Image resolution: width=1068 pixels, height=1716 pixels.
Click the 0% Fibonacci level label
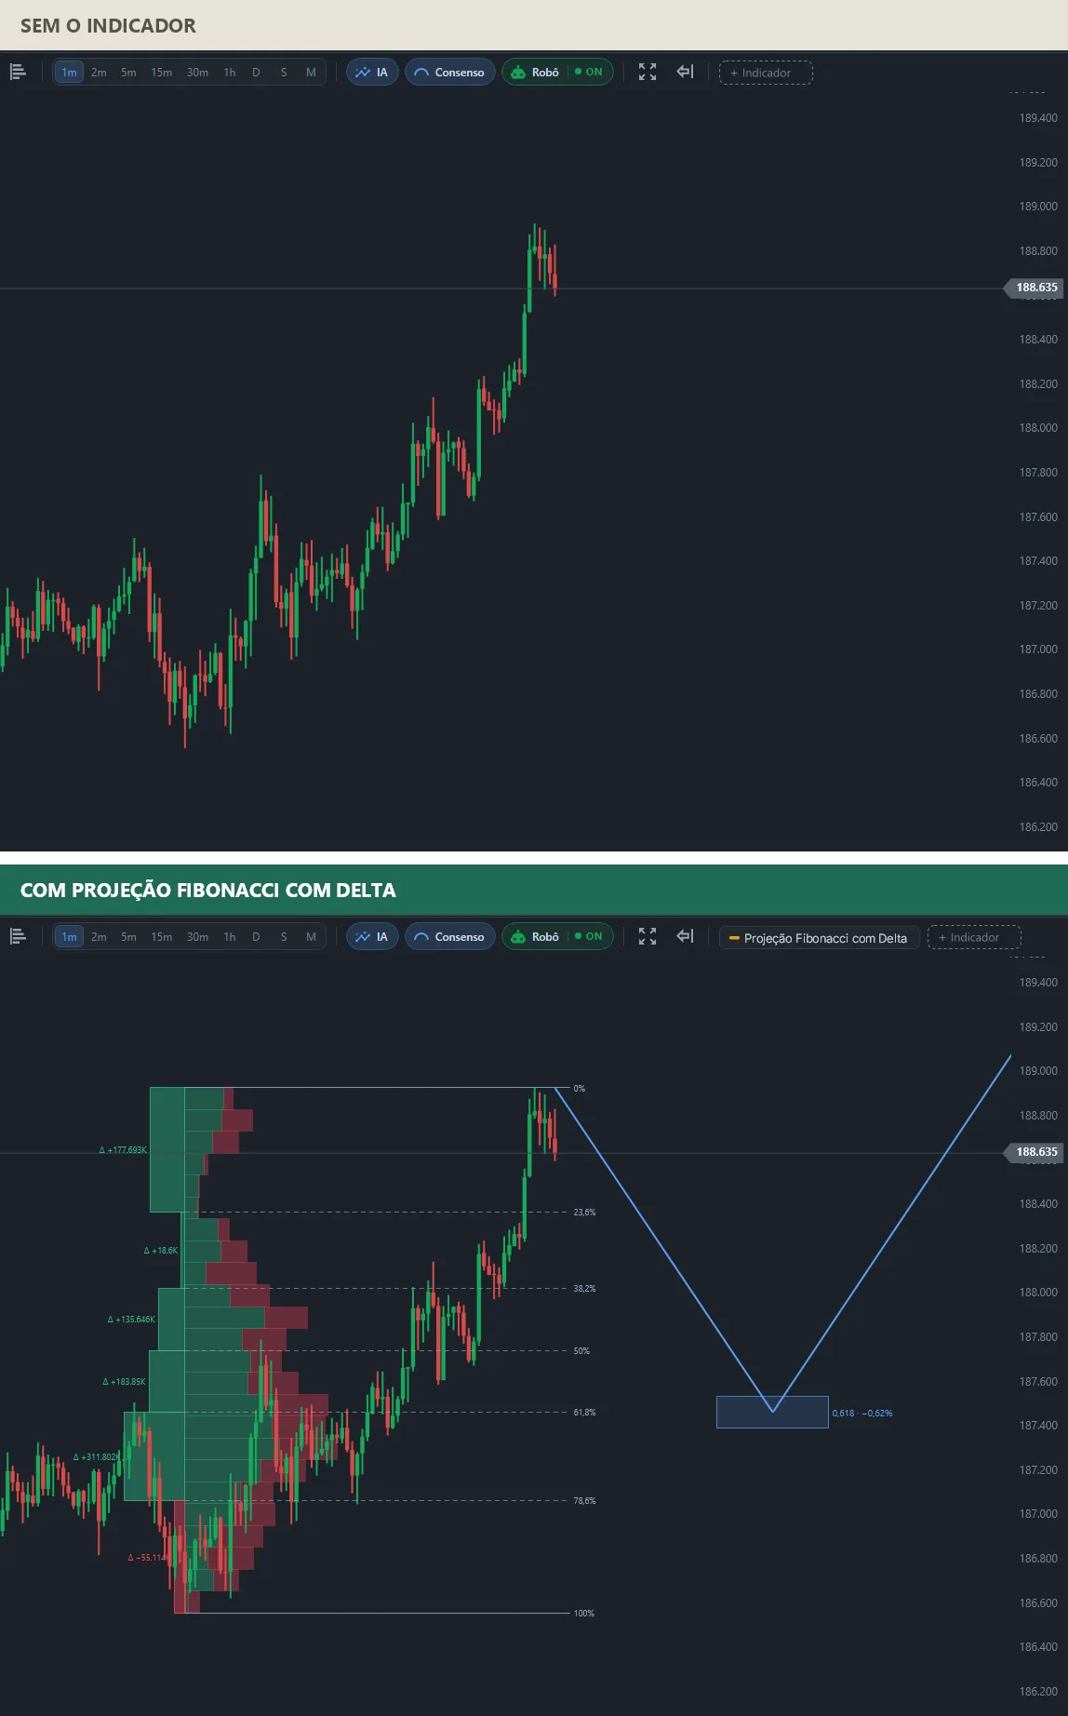[580, 1089]
